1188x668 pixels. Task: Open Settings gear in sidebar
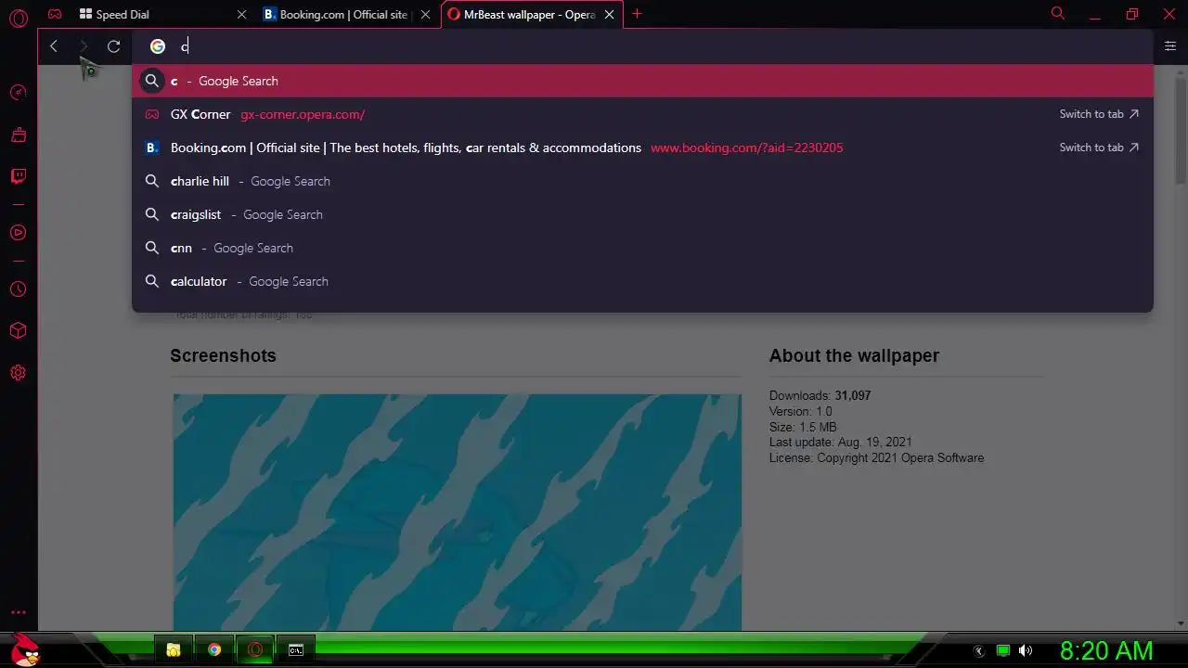click(18, 373)
